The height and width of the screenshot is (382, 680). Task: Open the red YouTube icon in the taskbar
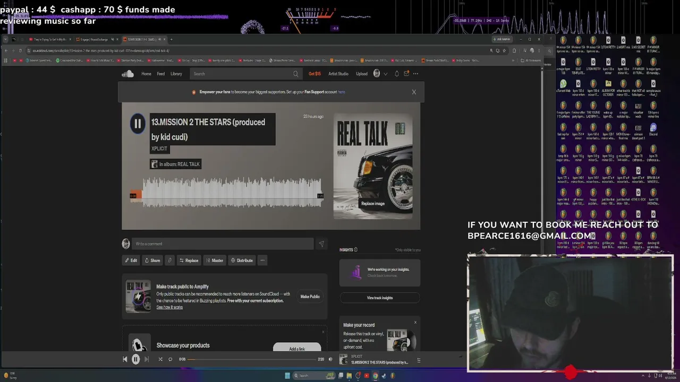tap(367, 376)
